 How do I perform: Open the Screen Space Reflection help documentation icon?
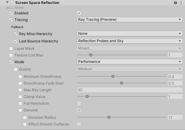click(175, 3)
